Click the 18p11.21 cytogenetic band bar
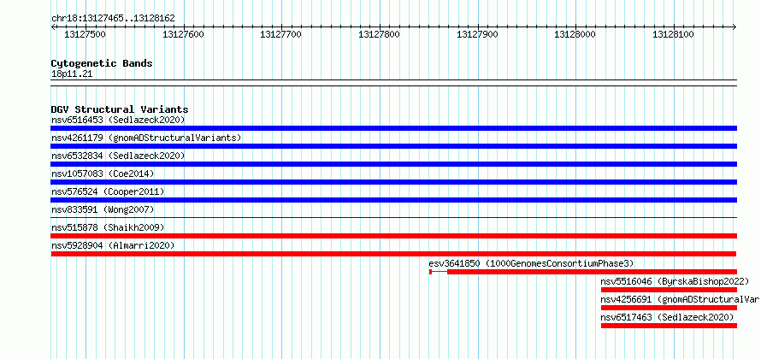Viewport: 761px width, 359px height. (x=393, y=83)
